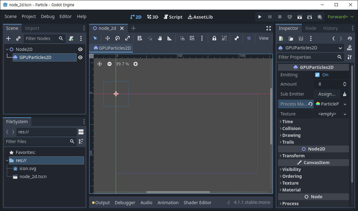Image resolution: width=358 pixels, height=211 pixels.
Task: Instantiate a child scene with the link icon
Action: pyautogui.click(x=18, y=38)
